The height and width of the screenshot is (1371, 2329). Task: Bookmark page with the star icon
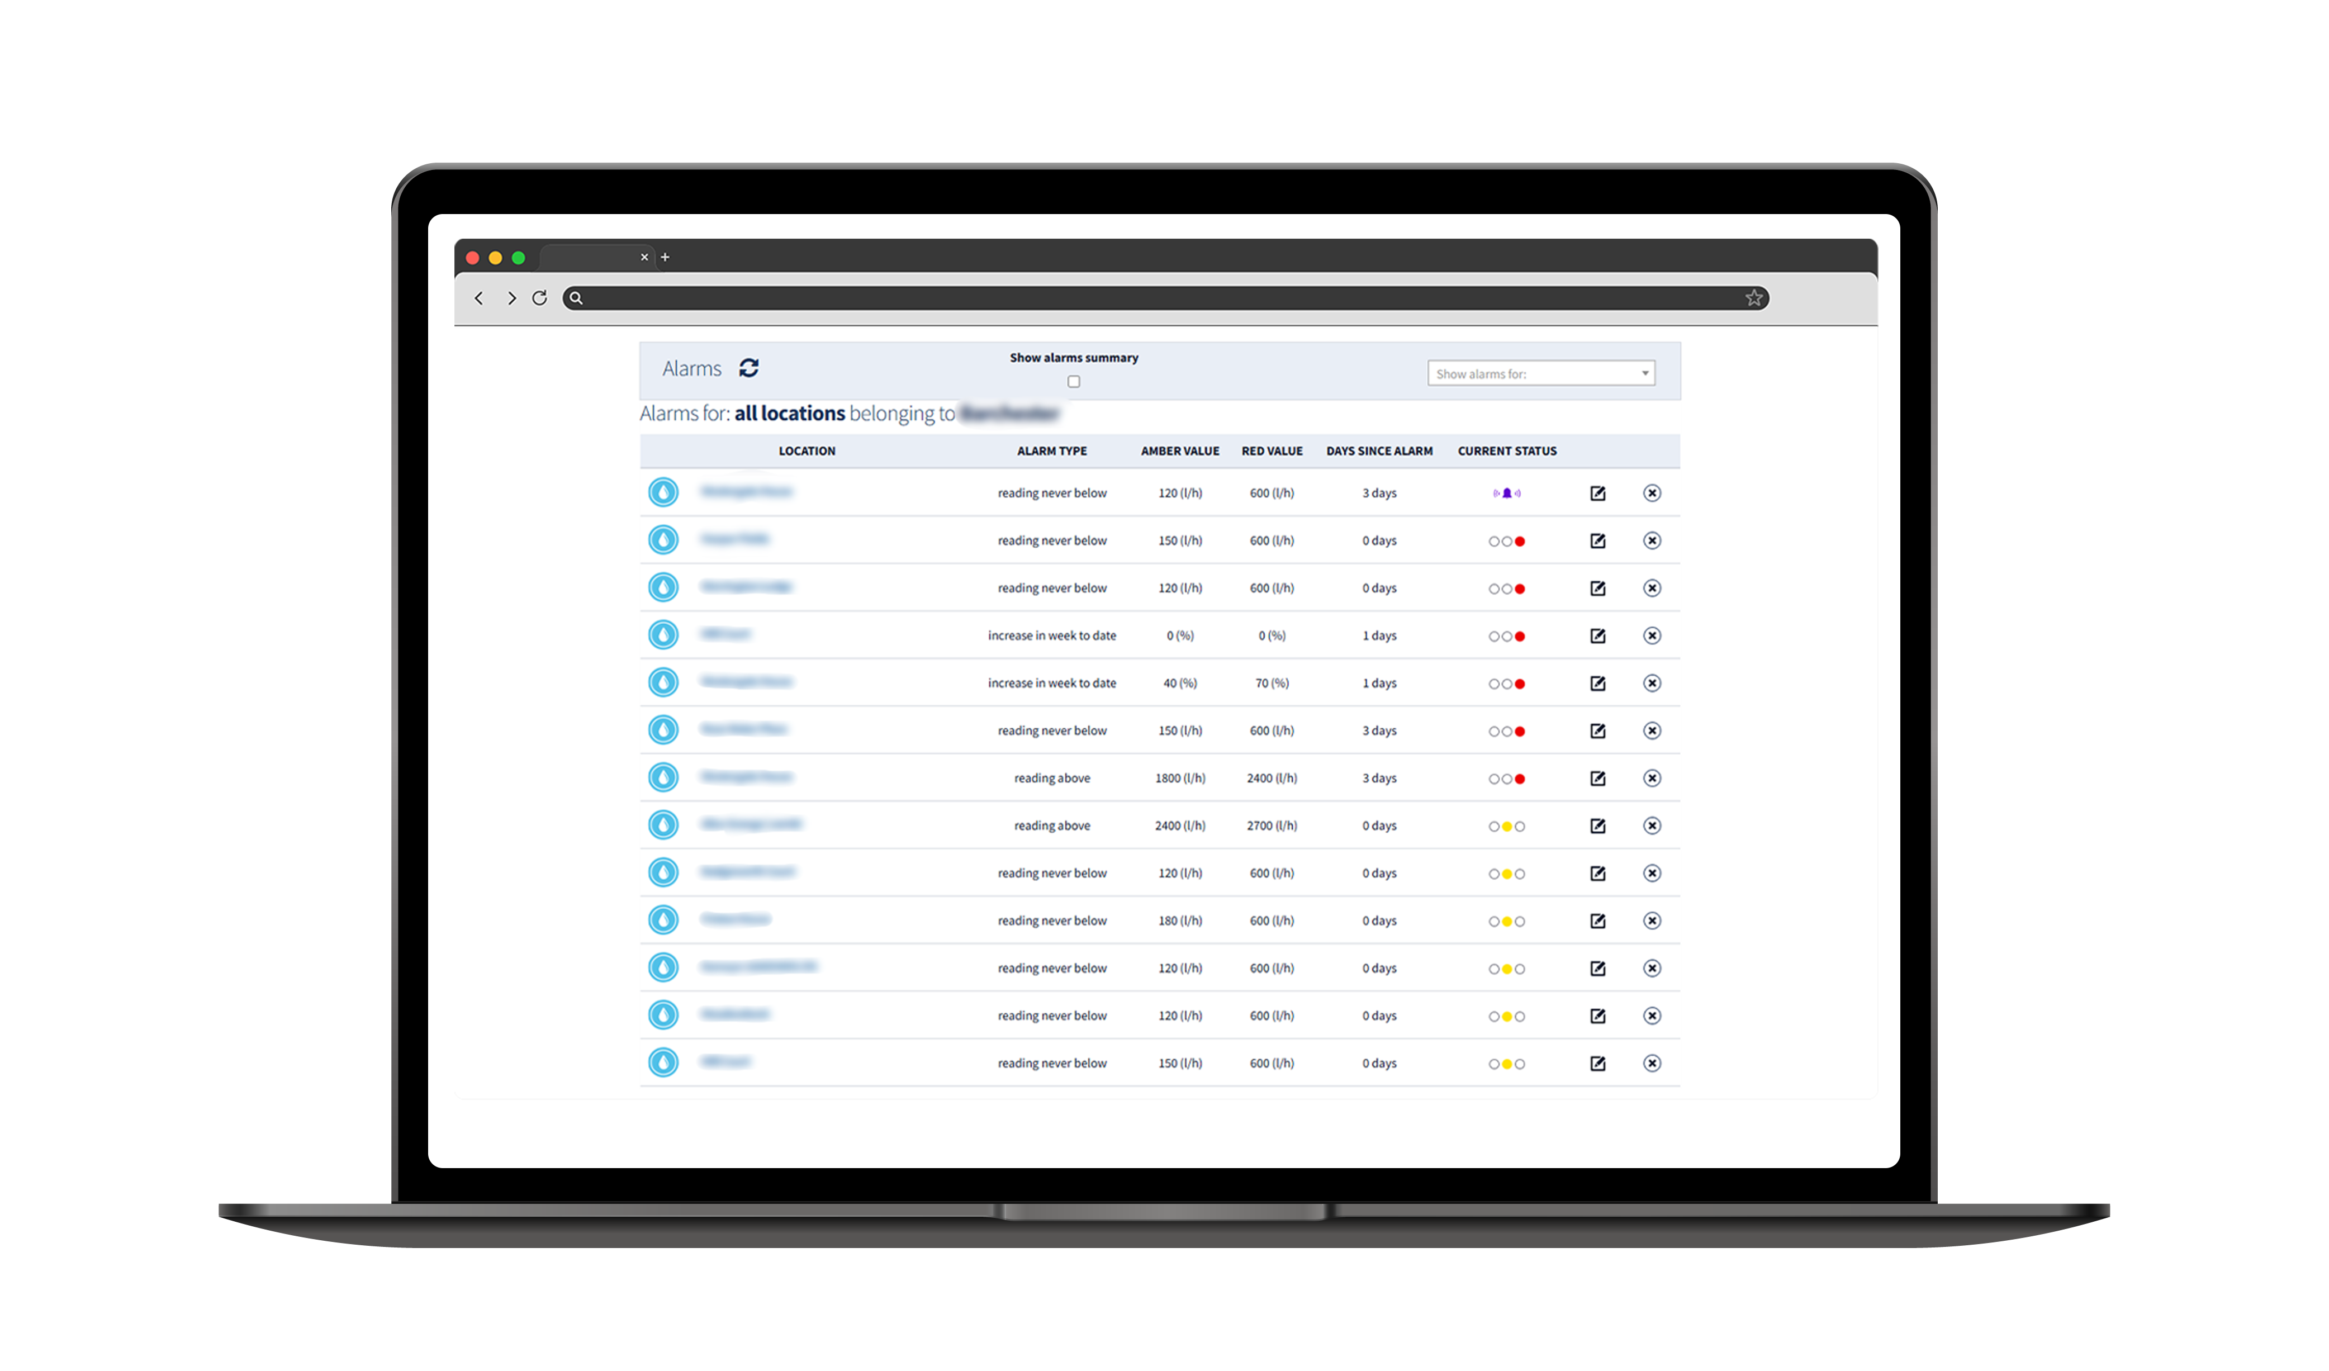(1753, 298)
